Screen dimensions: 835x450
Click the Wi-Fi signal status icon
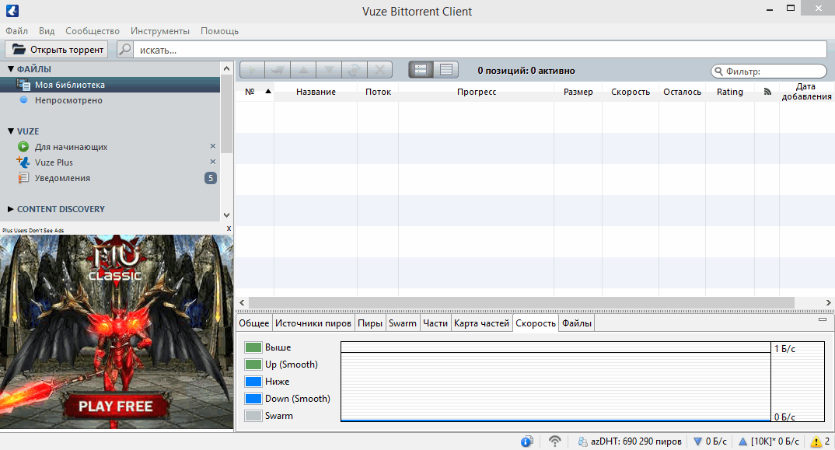pyautogui.click(x=555, y=441)
